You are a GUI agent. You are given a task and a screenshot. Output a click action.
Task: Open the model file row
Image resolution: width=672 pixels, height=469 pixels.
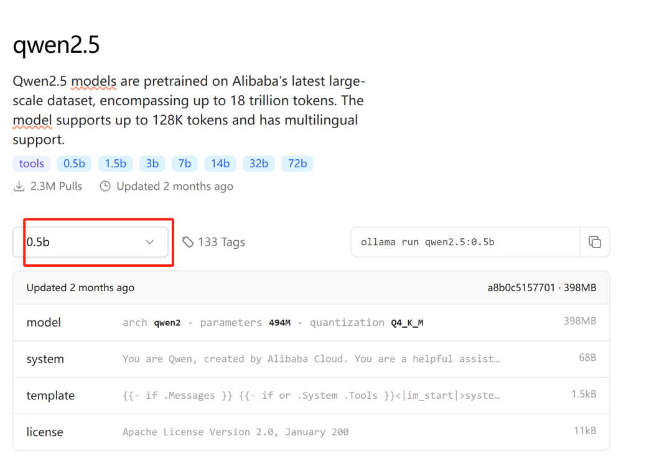tap(312, 323)
